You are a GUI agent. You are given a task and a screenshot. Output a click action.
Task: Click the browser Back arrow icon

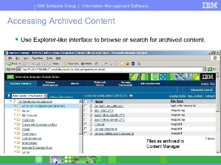point(9,64)
